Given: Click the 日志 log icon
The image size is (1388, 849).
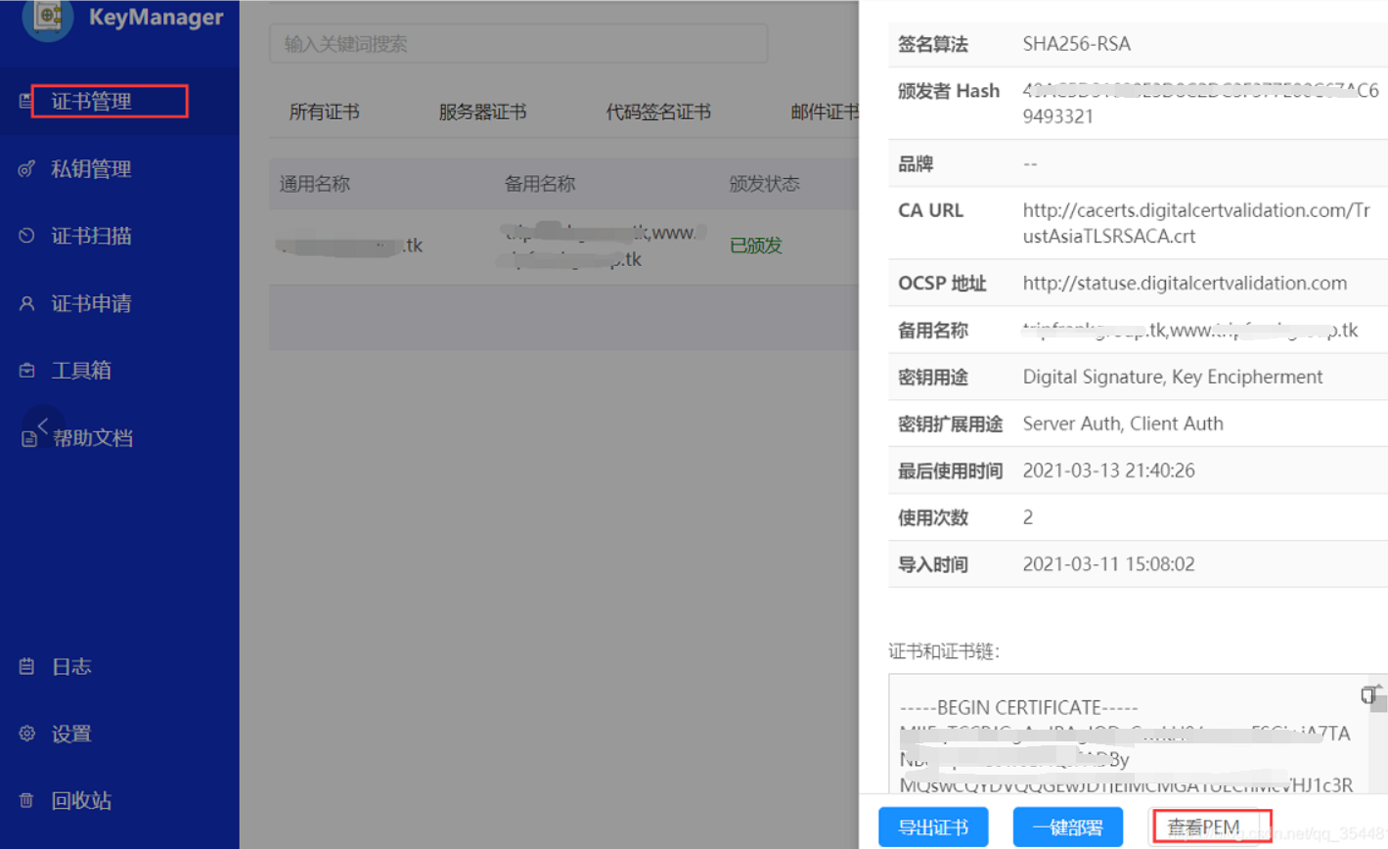Looking at the screenshot, I should tap(27, 667).
